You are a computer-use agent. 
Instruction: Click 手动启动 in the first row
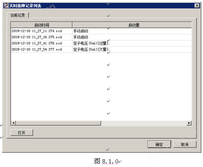pyautogui.click(x=80, y=31)
